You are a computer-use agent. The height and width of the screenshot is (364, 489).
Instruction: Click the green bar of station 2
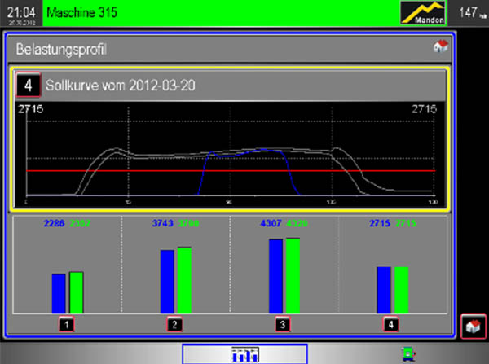(x=184, y=280)
